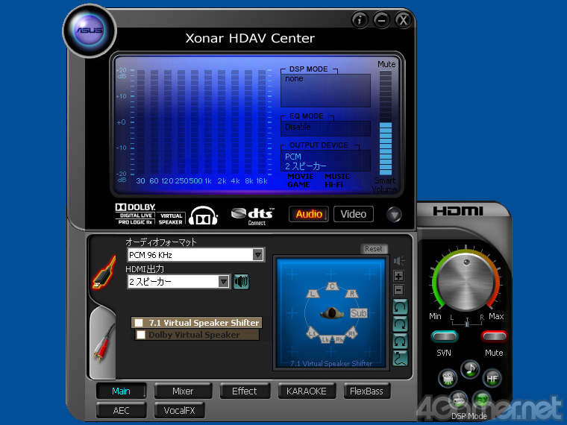Toggle the SVN smart volume button

click(445, 336)
